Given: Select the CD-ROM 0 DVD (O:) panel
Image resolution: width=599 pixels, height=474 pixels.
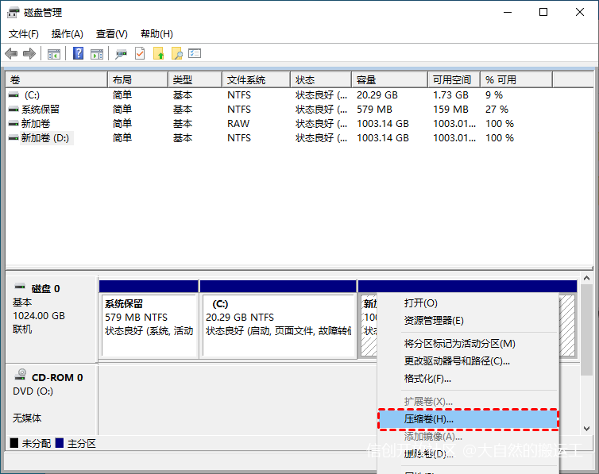Looking at the screenshot, I should 50,399.
